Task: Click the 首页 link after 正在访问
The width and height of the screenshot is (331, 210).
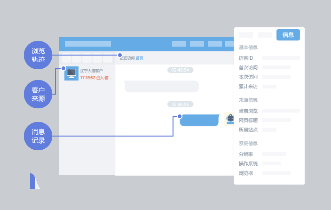Action: pyautogui.click(x=140, y=58)
